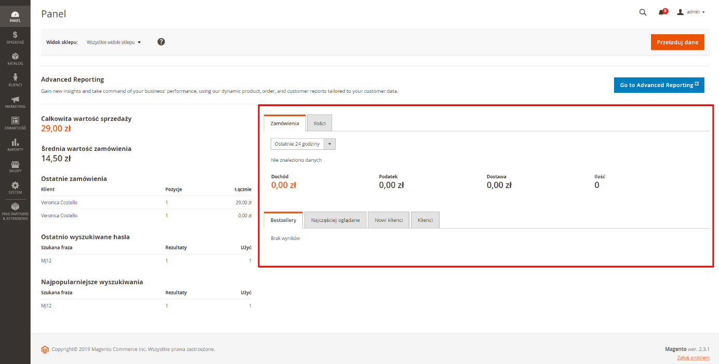Click the Dochód 0,00 zł value
The width and height of the screenshot is (719, 364).
click(x=284, y=185)
